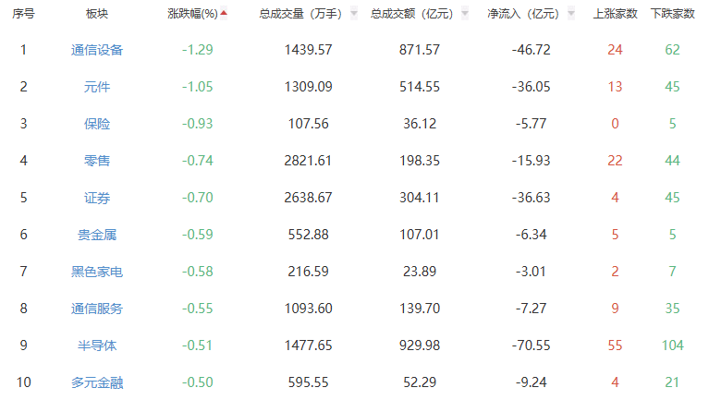Sort by the 下跌家数 column header

671,15
